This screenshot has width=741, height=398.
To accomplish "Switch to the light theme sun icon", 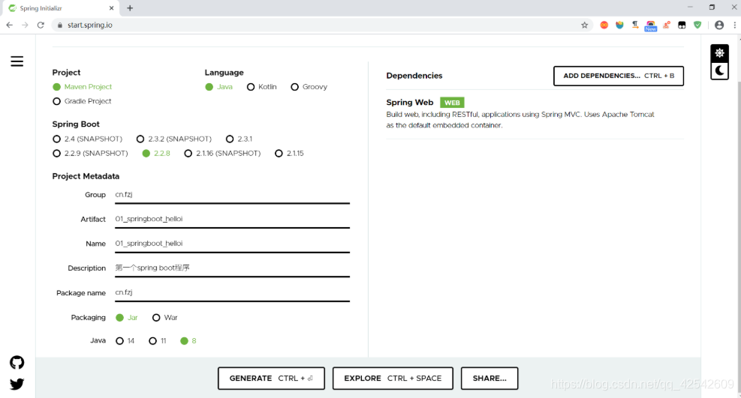I will click(719, 52).
